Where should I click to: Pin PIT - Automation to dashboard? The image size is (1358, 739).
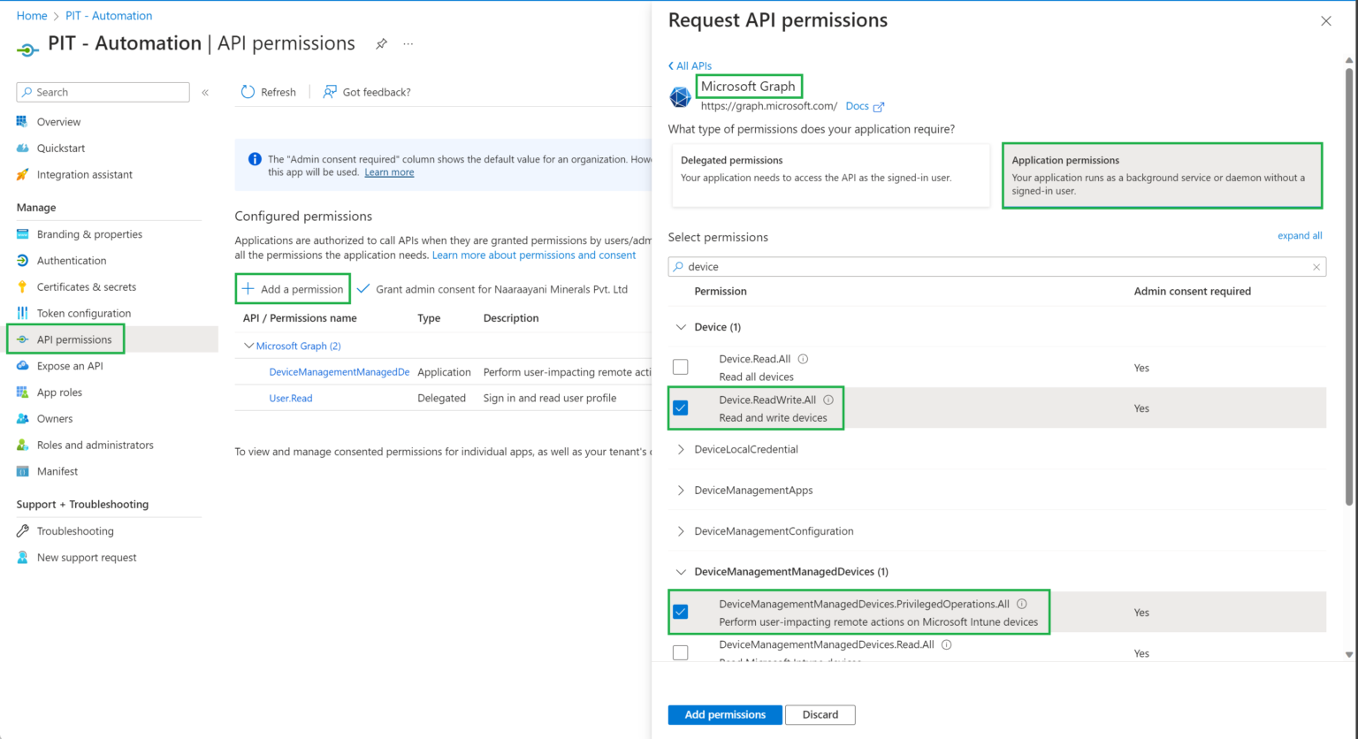click(381, 42)
